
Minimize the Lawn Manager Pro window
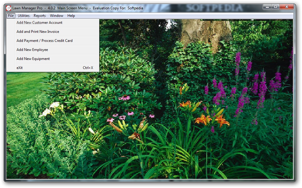point(267,7)
